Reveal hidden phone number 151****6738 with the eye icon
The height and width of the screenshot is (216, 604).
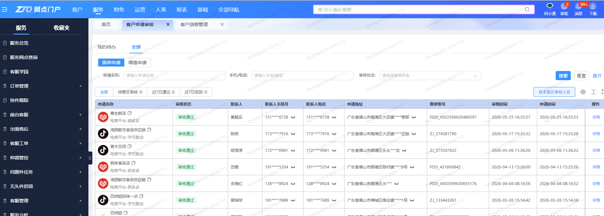(293, 117)
